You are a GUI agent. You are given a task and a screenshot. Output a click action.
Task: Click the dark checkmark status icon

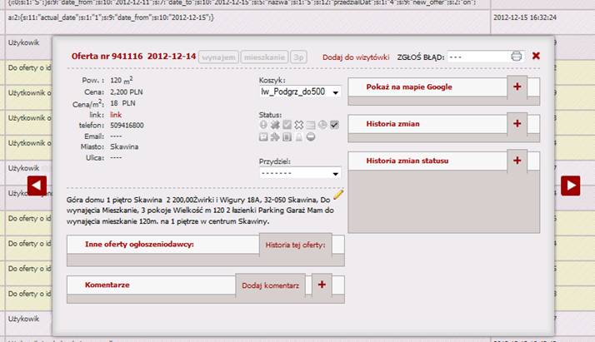point(334,125)
